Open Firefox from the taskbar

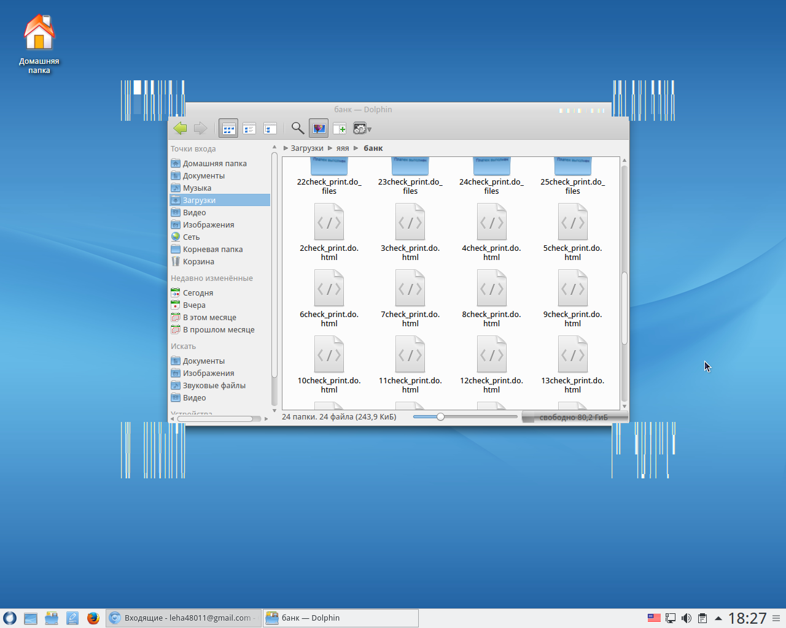click(x=93, y=618)
